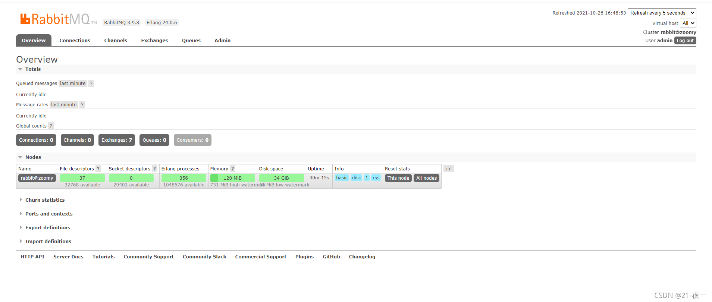Show help for Memory column
This screenshot has height=302, width=712.
pyautogui.click(x=232, y=169)
